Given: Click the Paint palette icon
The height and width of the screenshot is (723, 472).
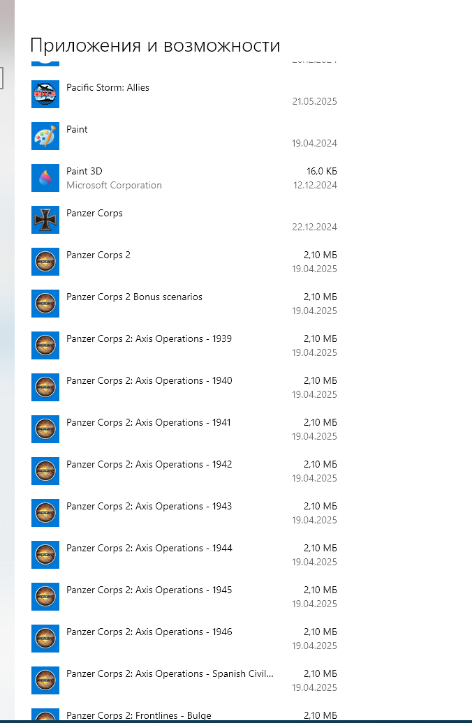Looking at the screenshot, I should point(45,136).
